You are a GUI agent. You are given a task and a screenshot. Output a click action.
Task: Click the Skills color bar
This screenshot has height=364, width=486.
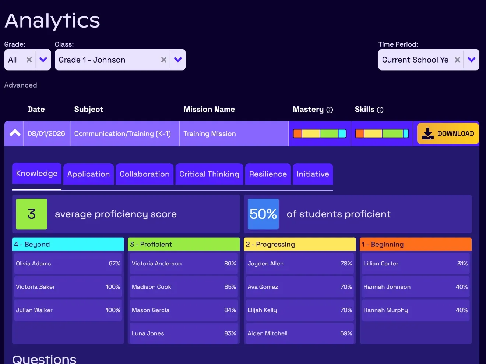382,133
